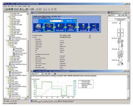The height and width of the screenshot is (107, 133).
Task: Open the Project menu
Action: (x=5, y=6)
